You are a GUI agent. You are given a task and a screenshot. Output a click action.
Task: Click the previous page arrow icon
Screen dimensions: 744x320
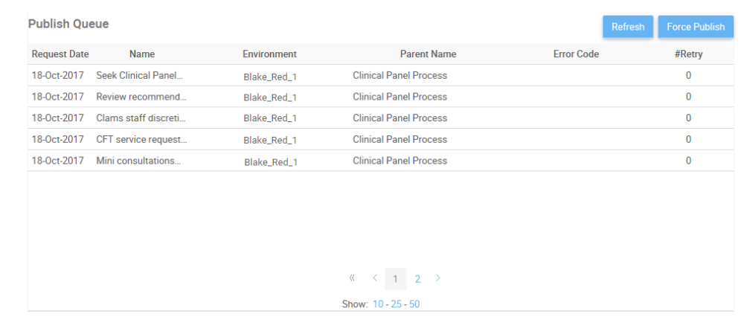(375, 278)
